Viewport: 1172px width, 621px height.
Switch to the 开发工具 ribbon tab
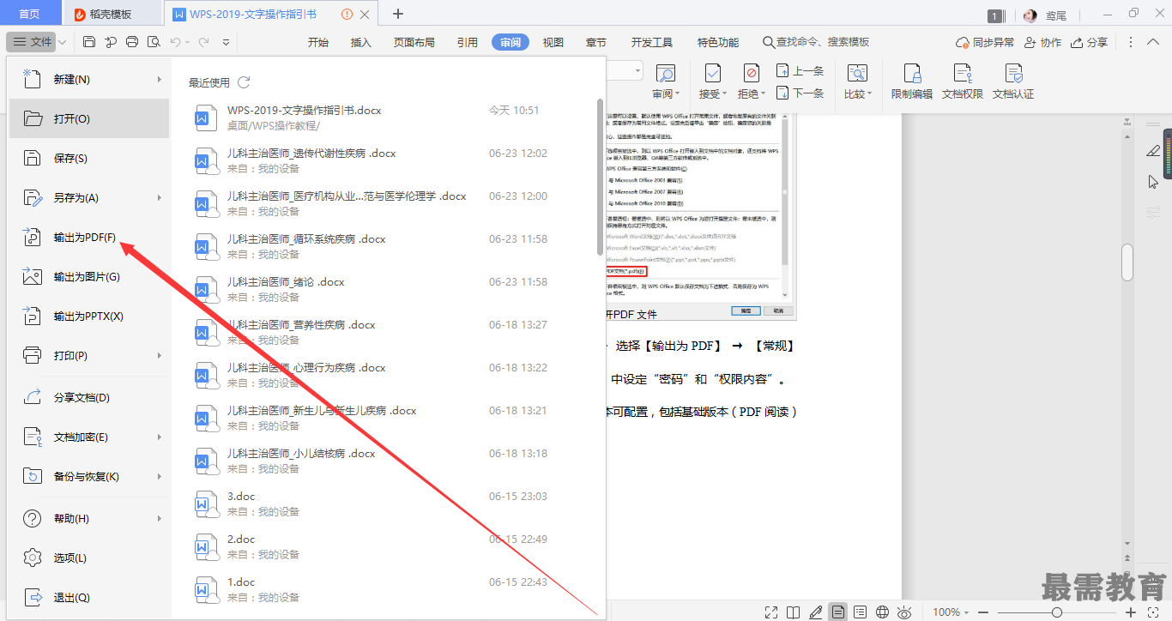pos(652,42)
